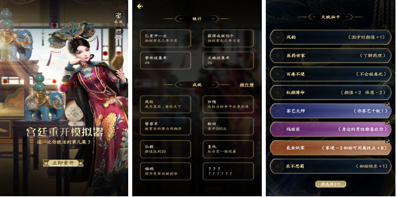Select the 凤仪 achievement card

click(166, 104)
